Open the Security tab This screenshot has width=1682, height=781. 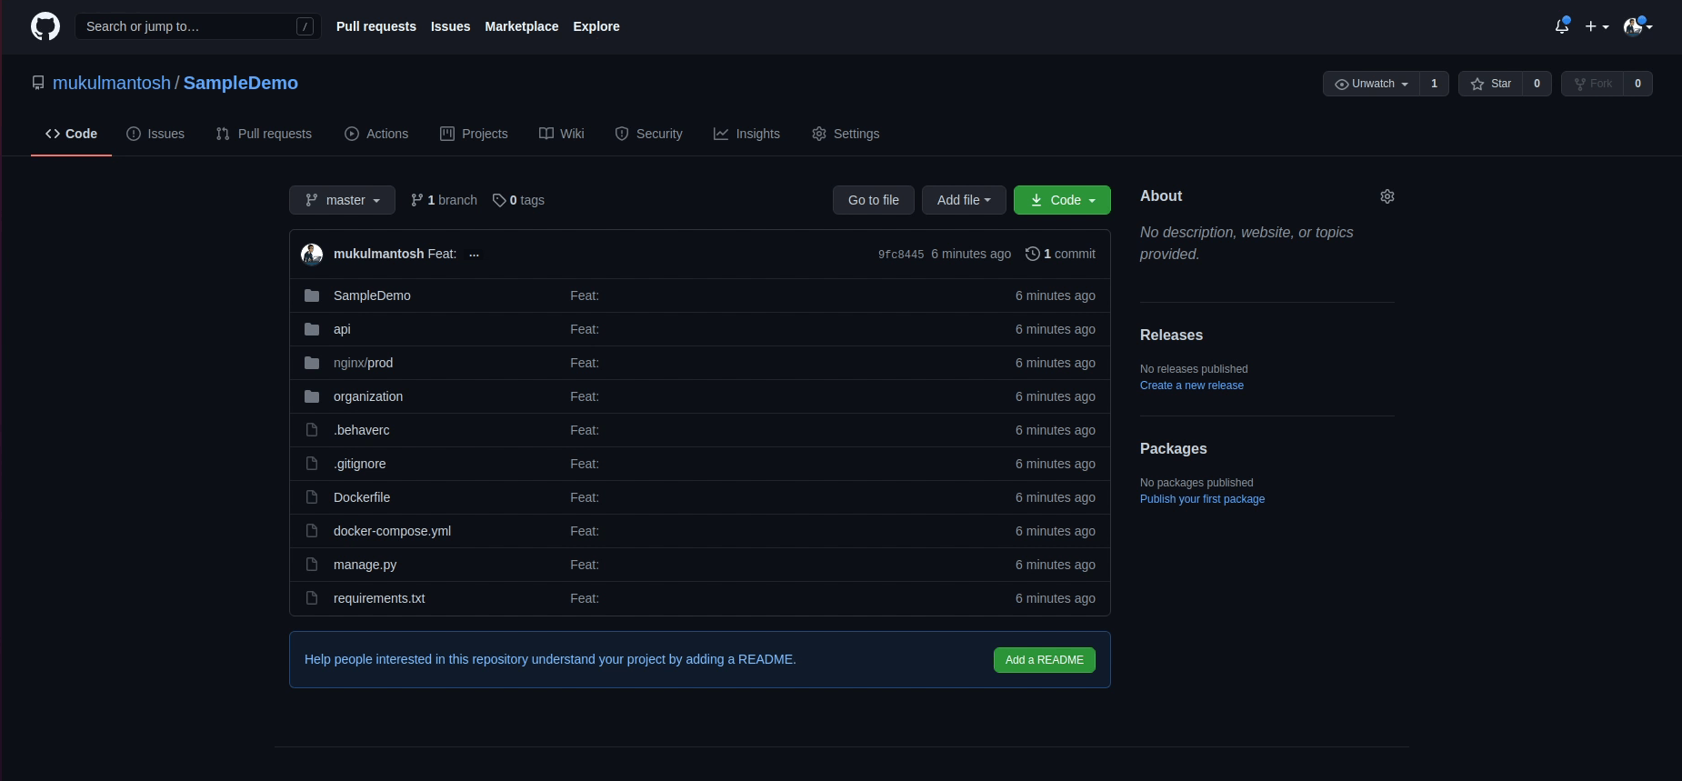(x=648, y=134)
